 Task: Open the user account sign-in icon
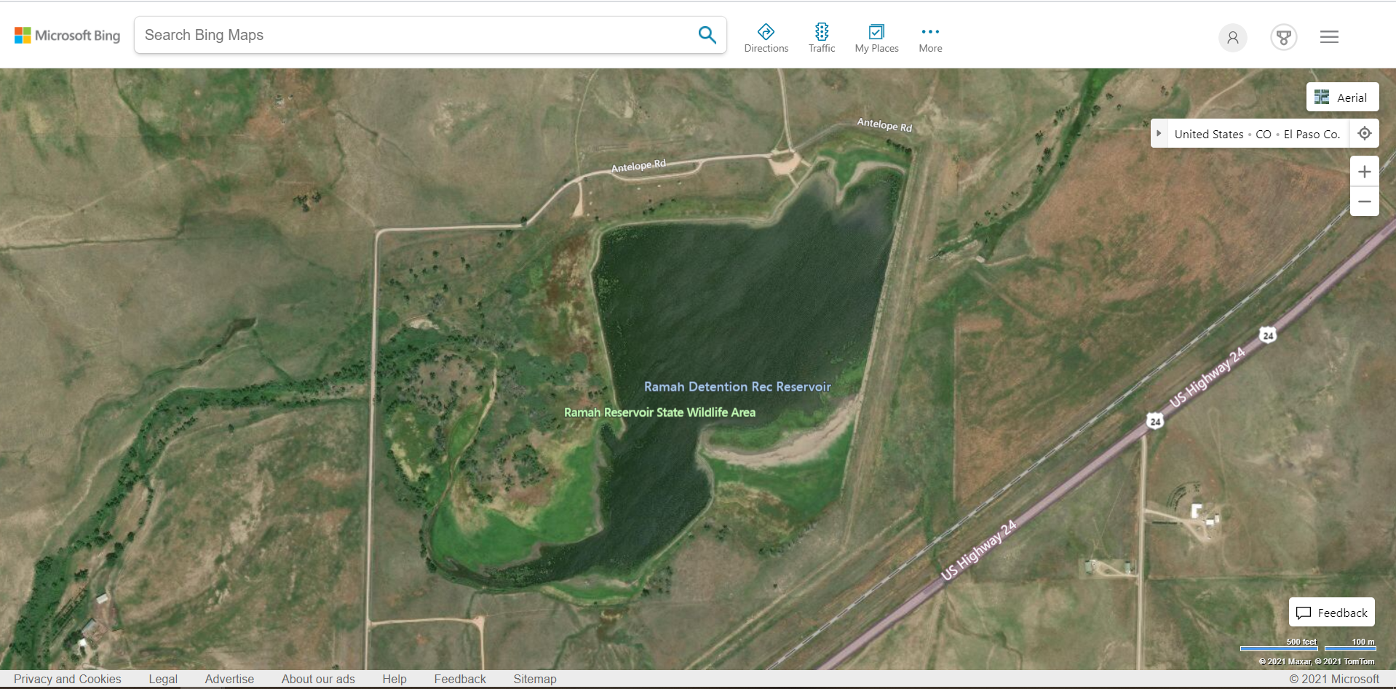click(x=1232, y=37)
